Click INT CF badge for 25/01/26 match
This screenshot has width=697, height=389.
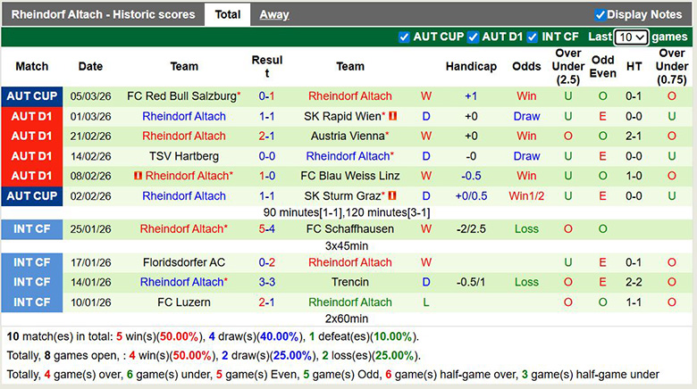click(x=32, y=229)
